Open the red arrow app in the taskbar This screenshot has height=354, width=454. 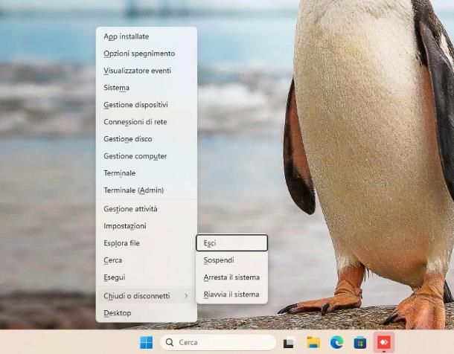click(383, 342)
